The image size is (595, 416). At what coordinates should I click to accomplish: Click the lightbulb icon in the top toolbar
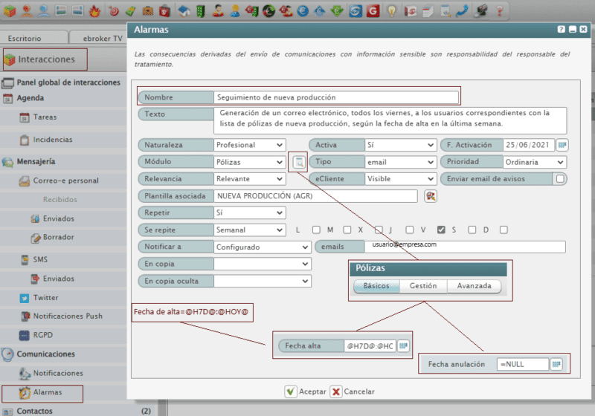[390, 11]
